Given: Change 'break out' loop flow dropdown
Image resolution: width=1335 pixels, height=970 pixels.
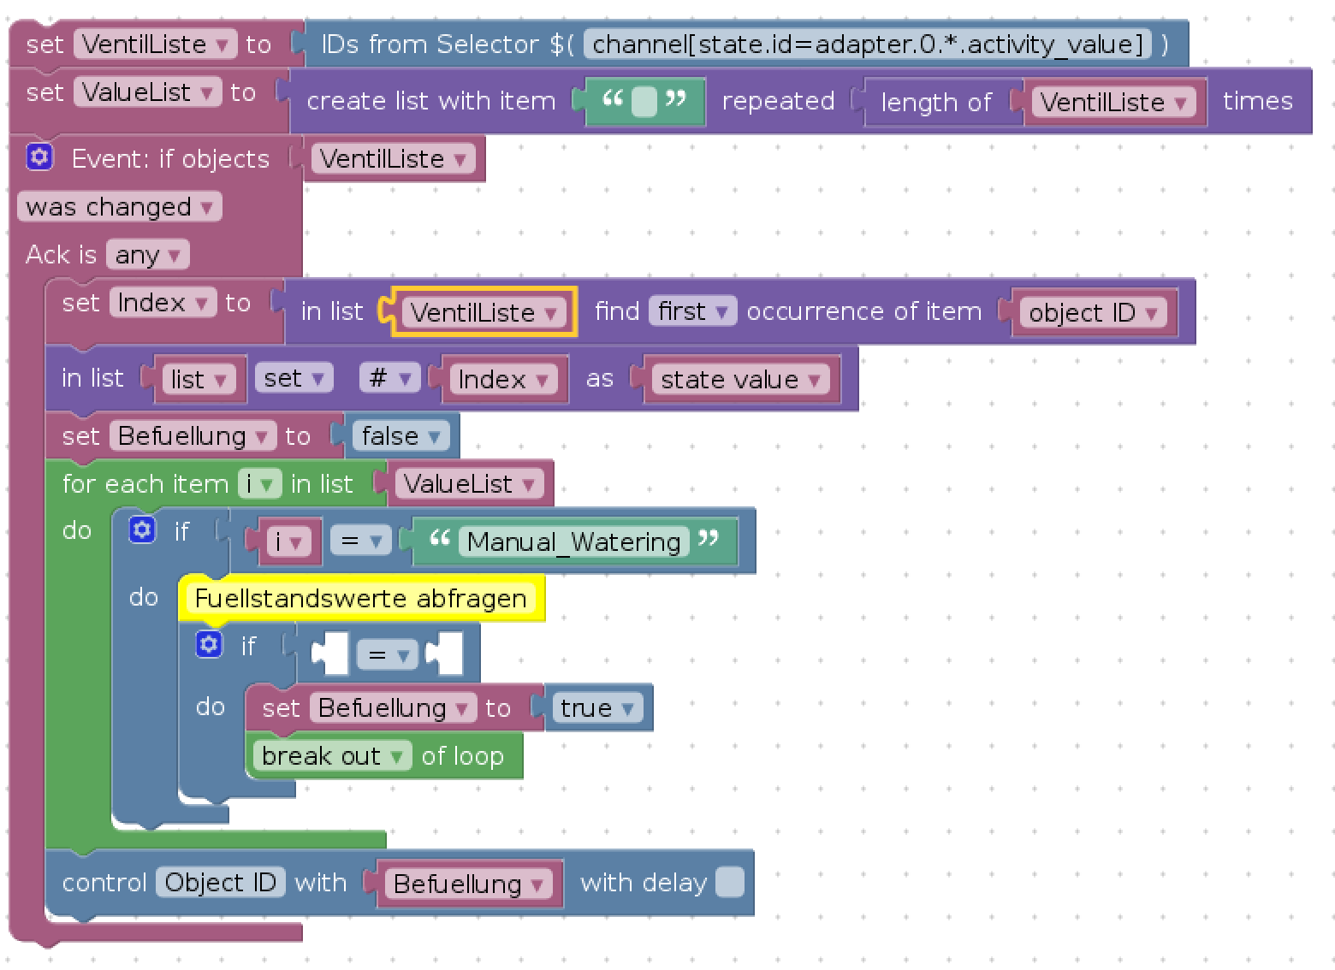Looking at the screenshot, I should click(332, 756).
